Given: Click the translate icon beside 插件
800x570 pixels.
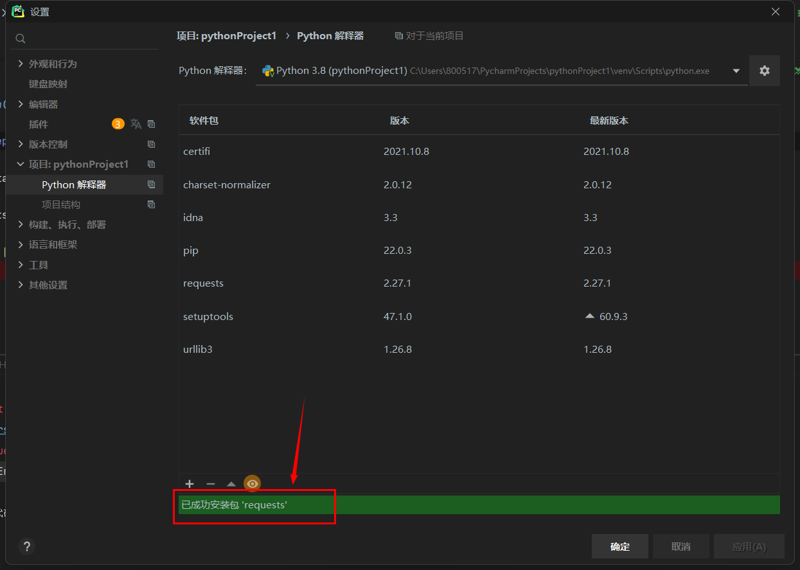Looking at the screenshot, I should point(136,124).
